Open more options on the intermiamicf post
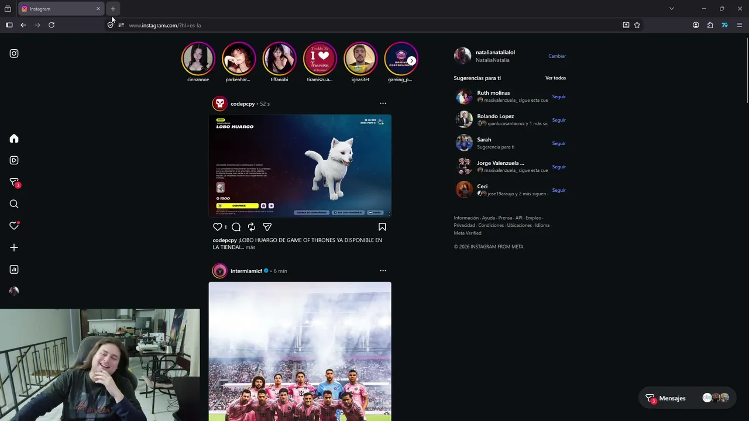Screen dimensions: 749x421 point(383,271)
